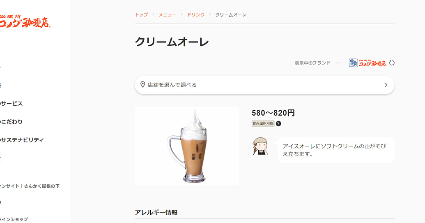425x223 pixels.
Task: Open the サステナビリティ sidebar menu item
Action: coord(22,140)
